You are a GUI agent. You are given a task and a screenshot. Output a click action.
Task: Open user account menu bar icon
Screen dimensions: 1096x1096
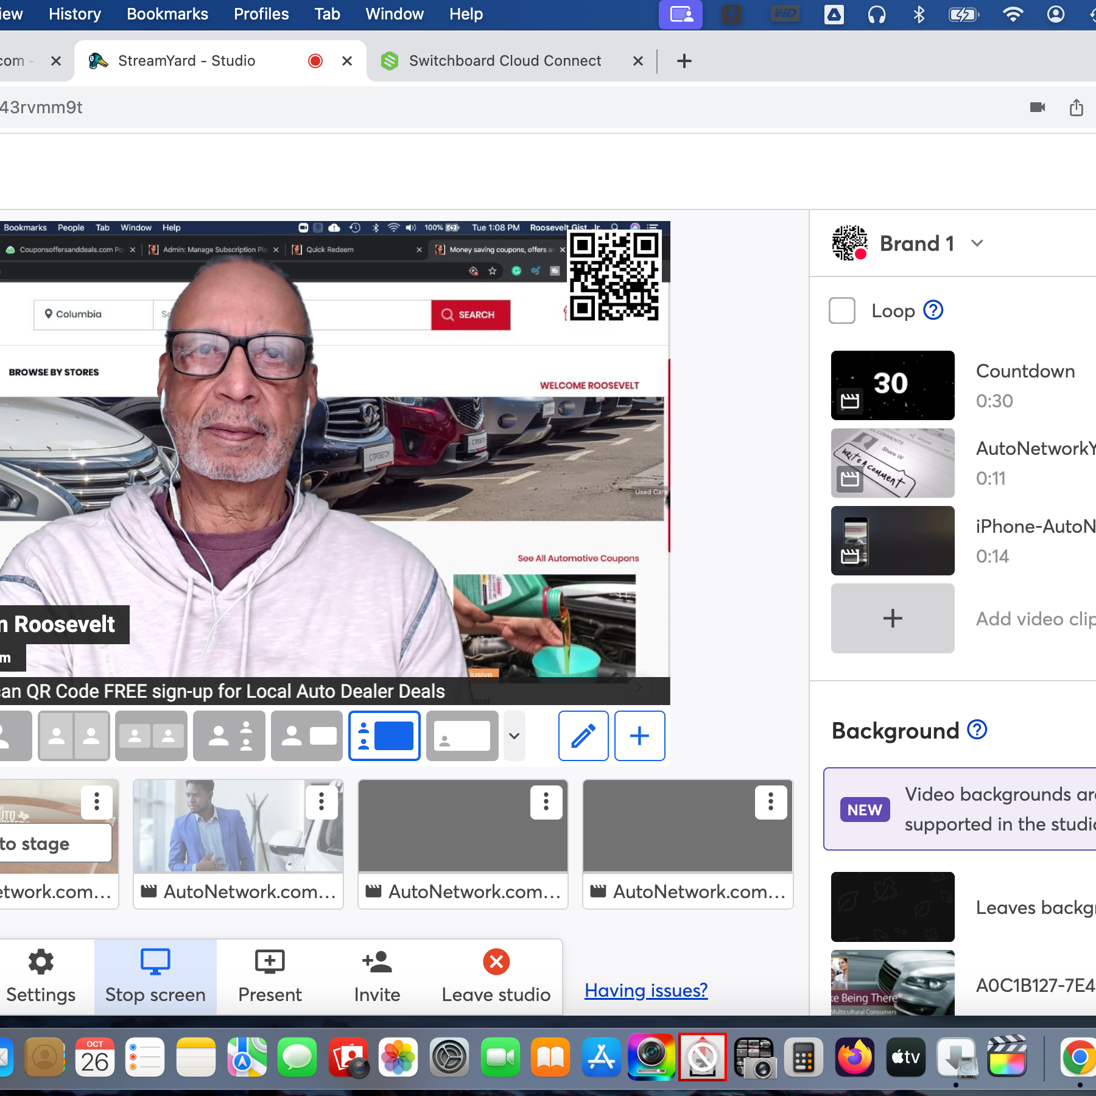pos(1056,14)
